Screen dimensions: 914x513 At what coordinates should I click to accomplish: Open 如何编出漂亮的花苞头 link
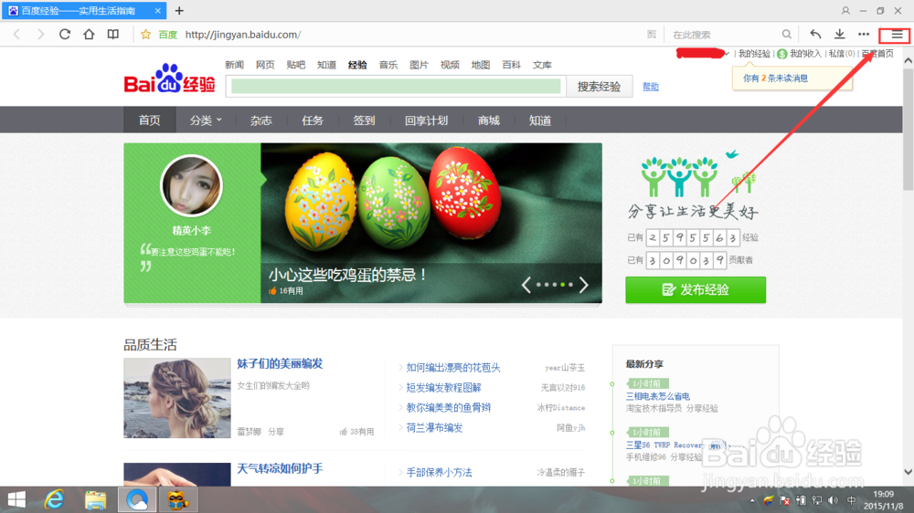pos(453,368)
